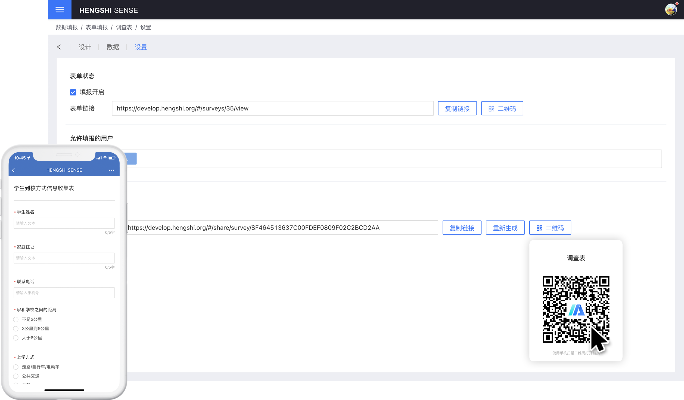Tap the 家庭住址 text input on phone

click(64, 258)
